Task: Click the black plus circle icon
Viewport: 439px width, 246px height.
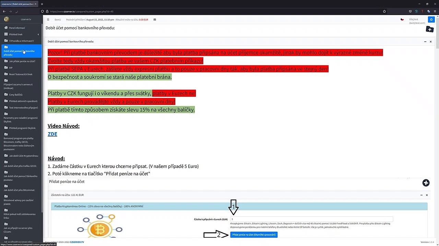Action: coord(426,183)
